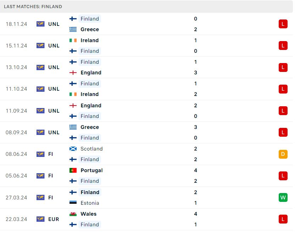The image size is (295, 232).
Task: Open the 11.10.24 Finland vs Ireland match row
Action: (146, 89)
